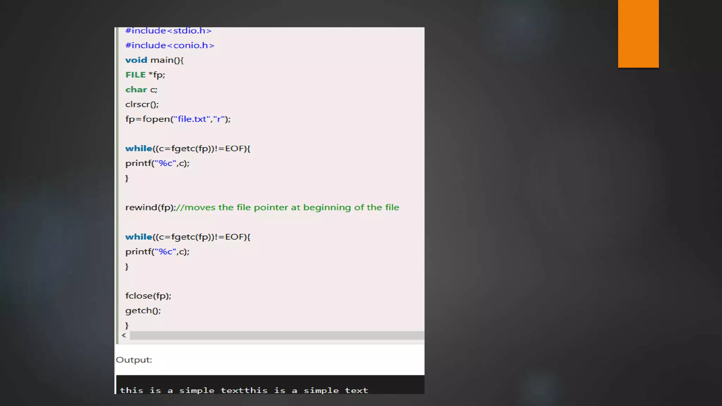The height and width of the screenshot is (406, 722).
Task: Click the console output 'this is a simple text'
Action: (244, 390)
